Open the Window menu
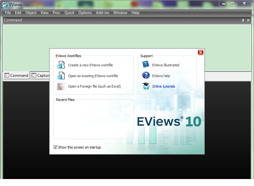This screenshot has width=254, height=186. point(120,13)
